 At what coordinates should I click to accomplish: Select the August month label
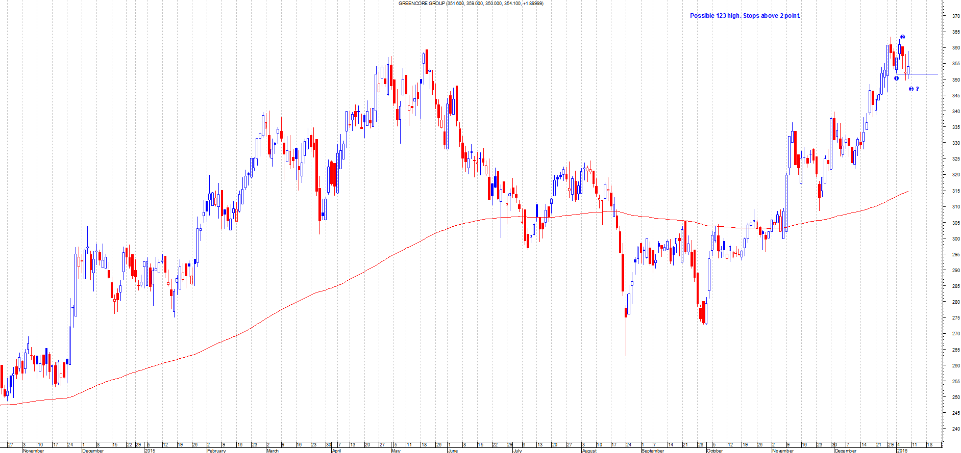[x=589, y=450]
